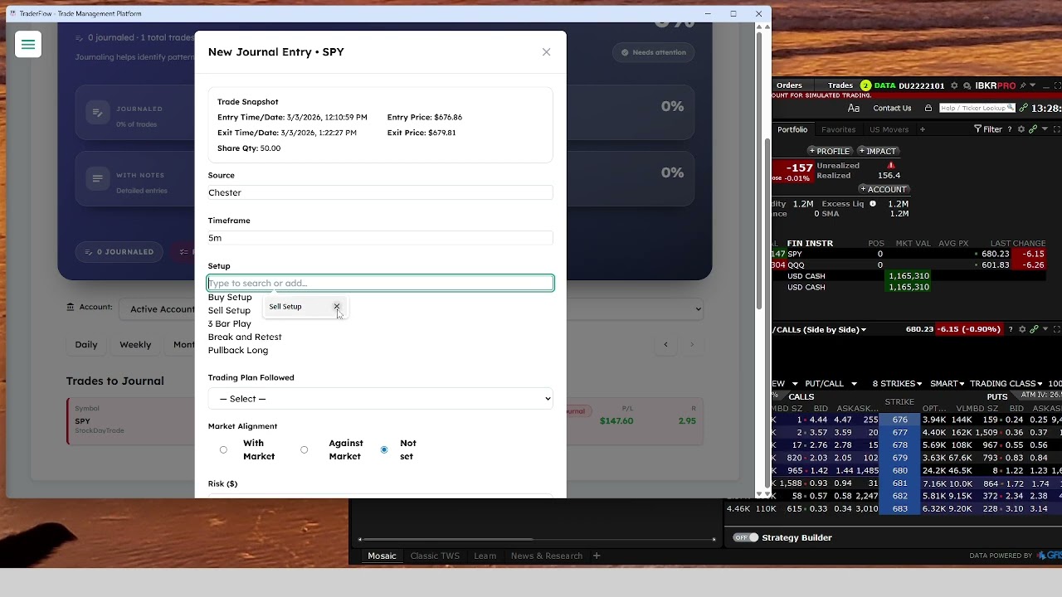This screenshot has height=597, width=1062.
Task: Open the Active Account dropdown
Action: [x=411, y=309]
